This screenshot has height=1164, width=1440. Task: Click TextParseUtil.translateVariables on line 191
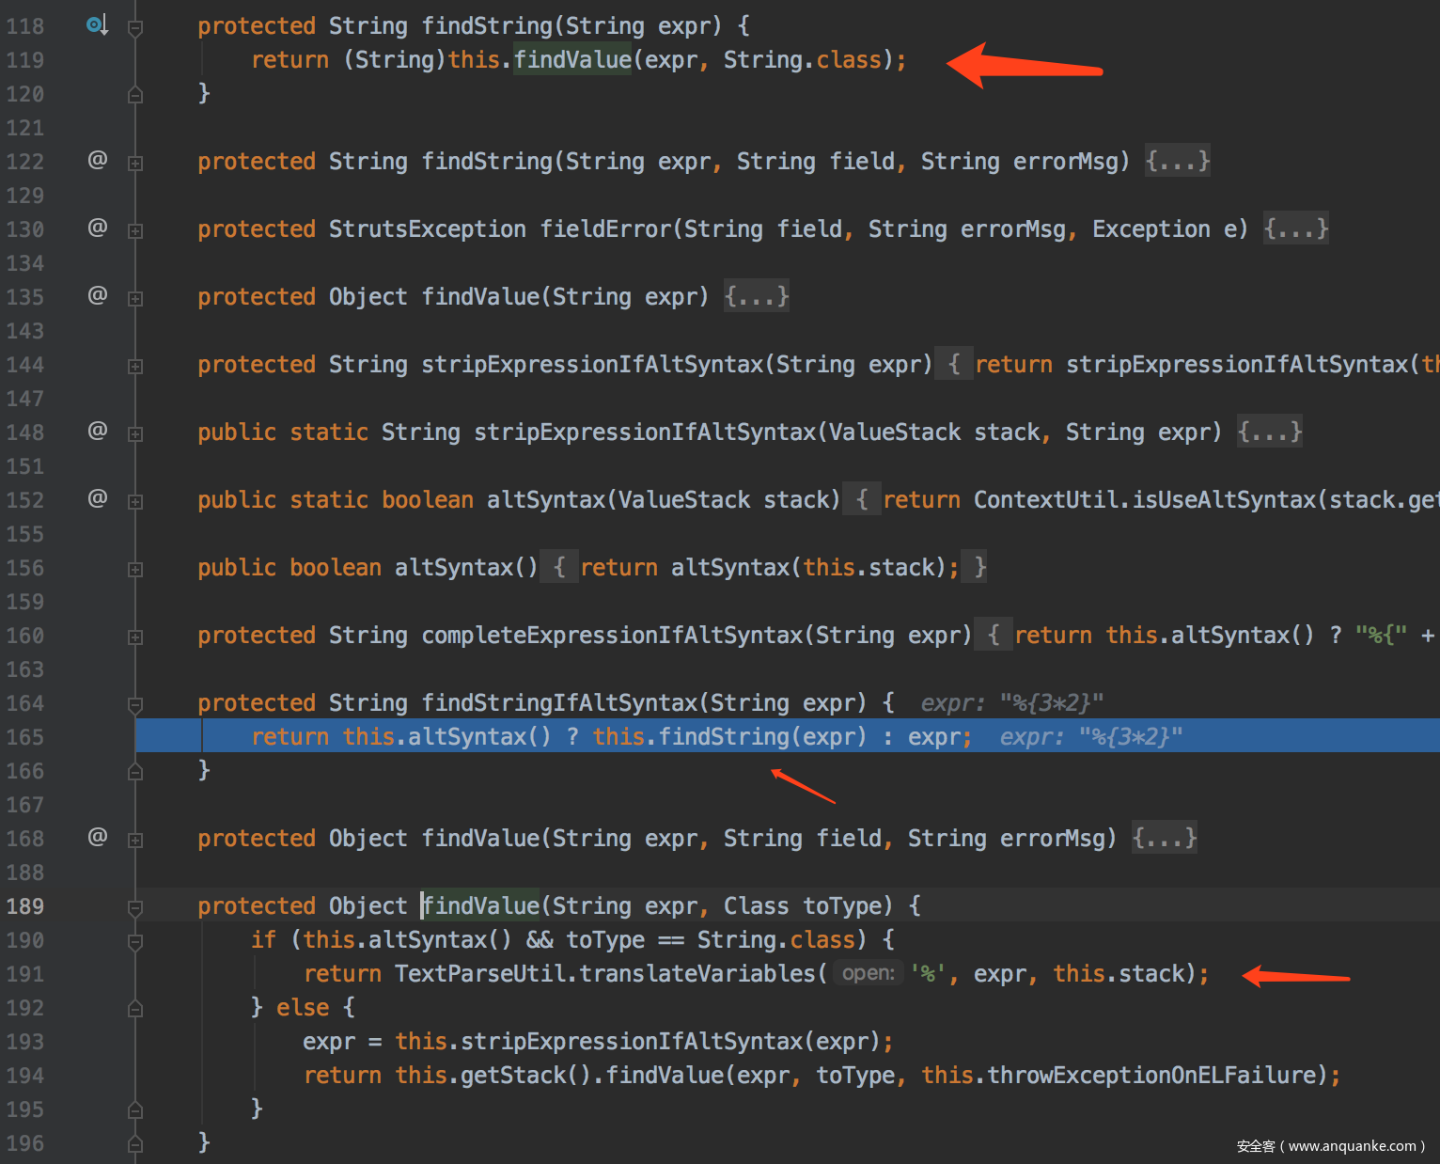[605, 974]
